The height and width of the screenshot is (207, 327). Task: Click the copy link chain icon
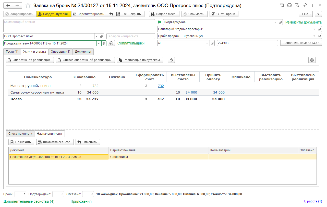tap(305, 5)
